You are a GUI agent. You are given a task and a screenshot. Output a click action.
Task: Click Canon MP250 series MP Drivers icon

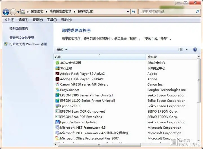(57, 84)
